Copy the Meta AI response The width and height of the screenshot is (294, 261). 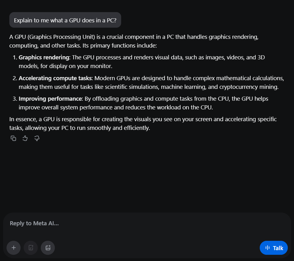click(13, 138)
